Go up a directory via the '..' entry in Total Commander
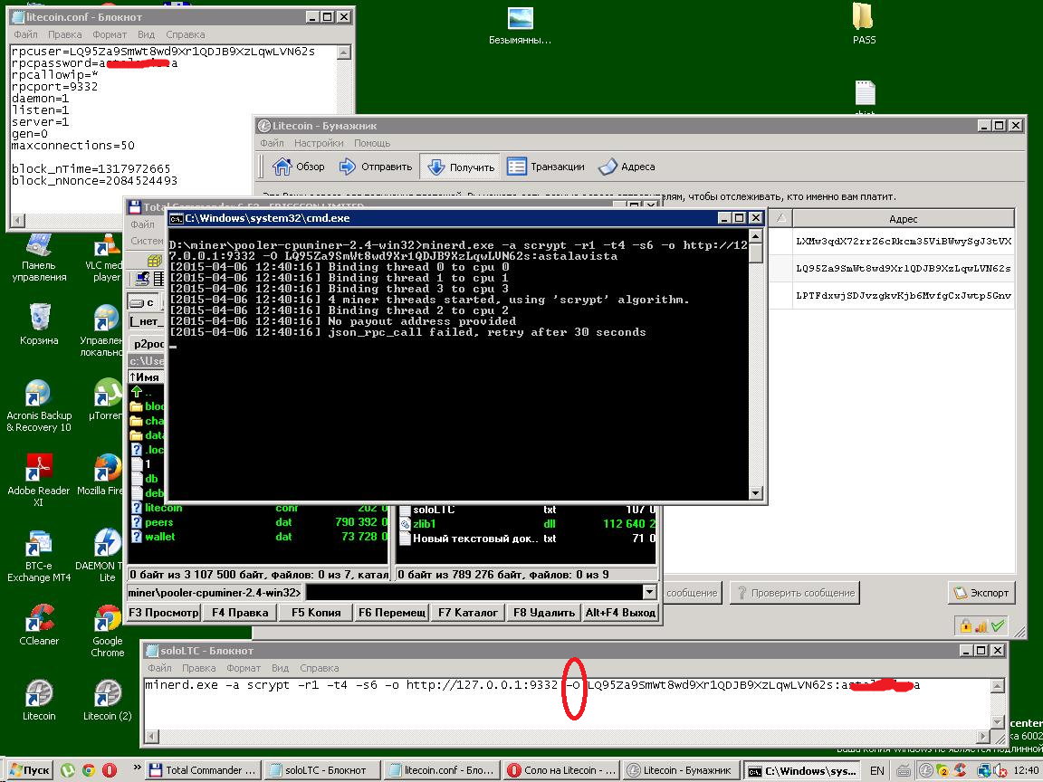Screen dimensions: 1043x782 143,392
